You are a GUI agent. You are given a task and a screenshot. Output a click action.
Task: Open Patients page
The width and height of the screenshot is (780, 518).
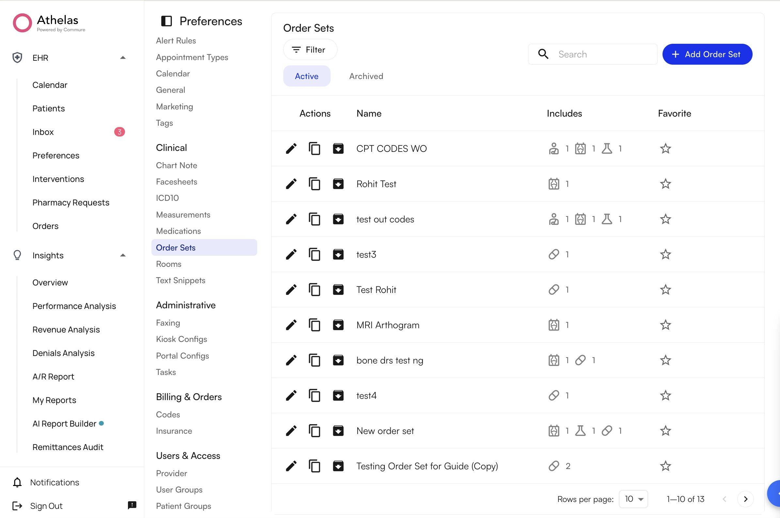[x=49, y=109]
